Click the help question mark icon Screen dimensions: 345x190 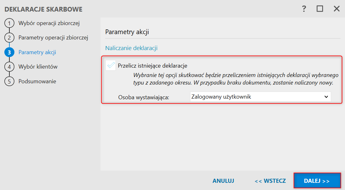pos(304,9)
